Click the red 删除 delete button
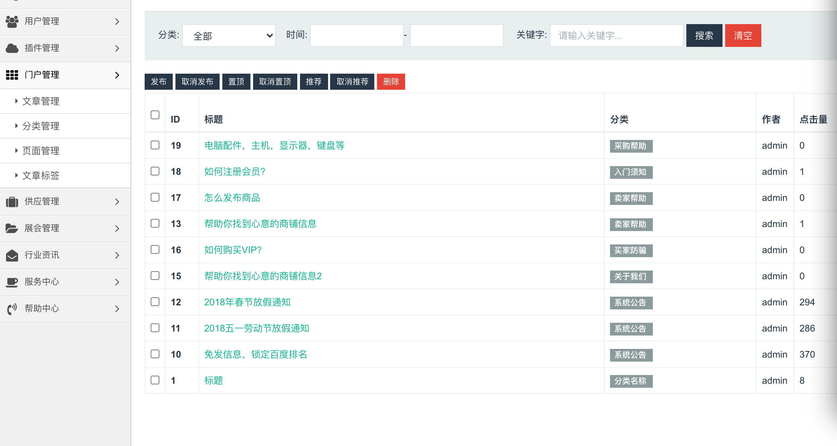837x446 pixels. [x=391, y=81]
